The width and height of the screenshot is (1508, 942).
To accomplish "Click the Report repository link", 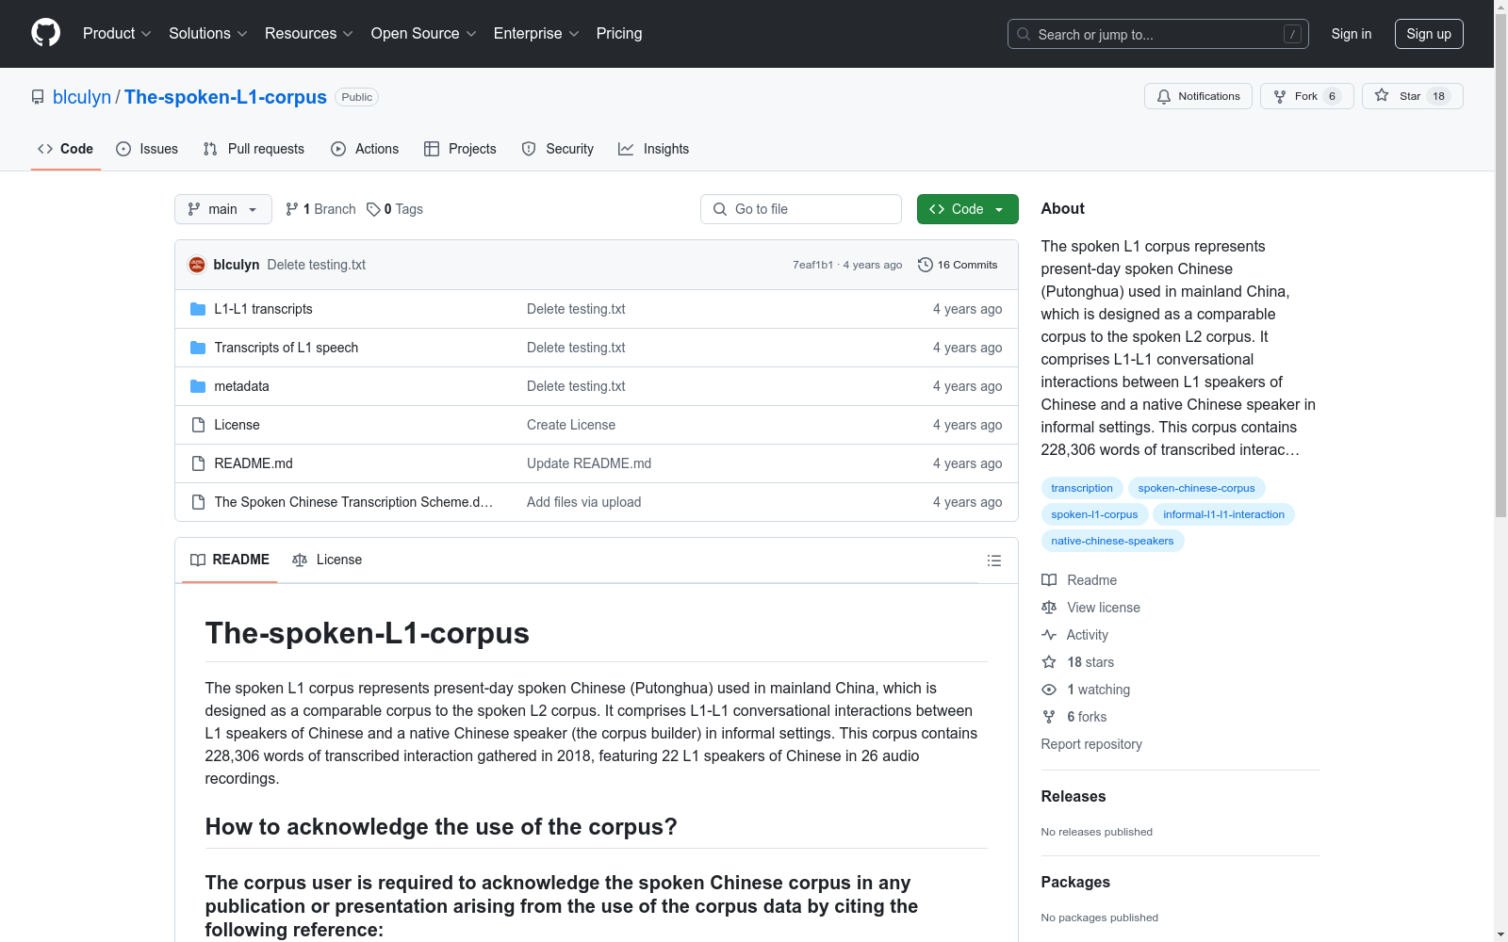I will pos(1091,744).
